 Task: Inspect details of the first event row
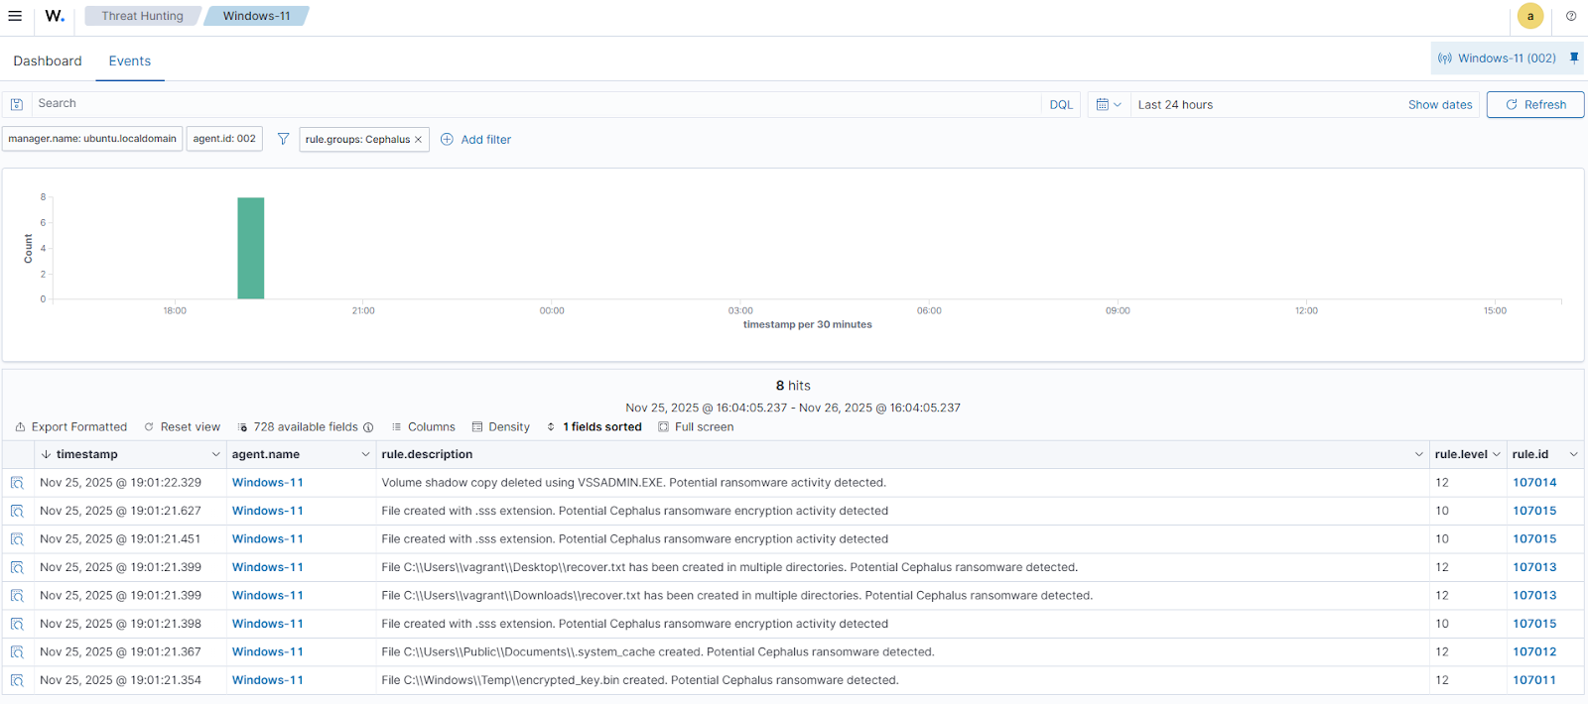tap(17, 483)
